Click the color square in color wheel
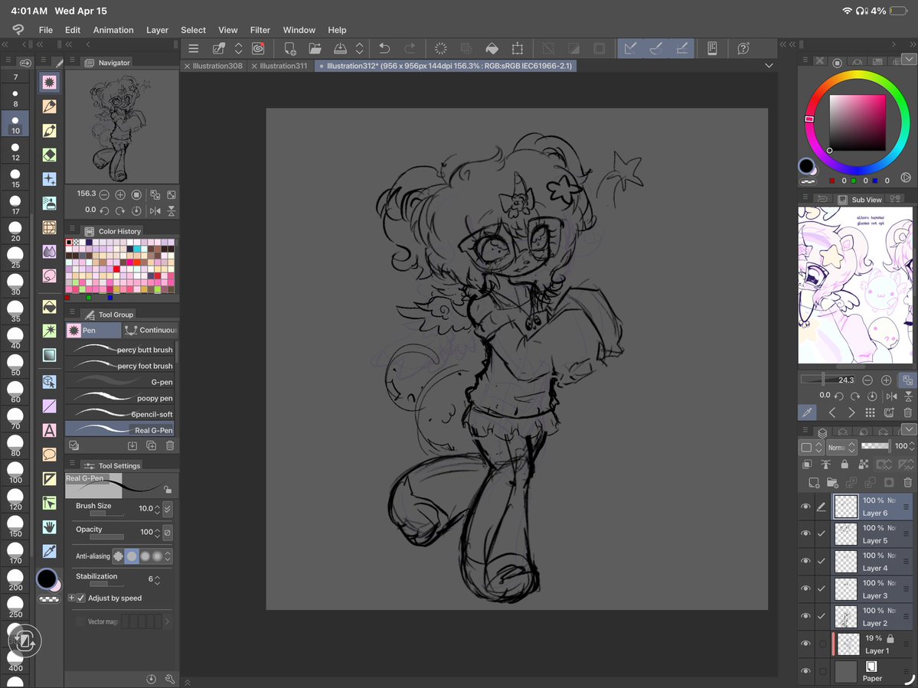 tap(857, 123)
